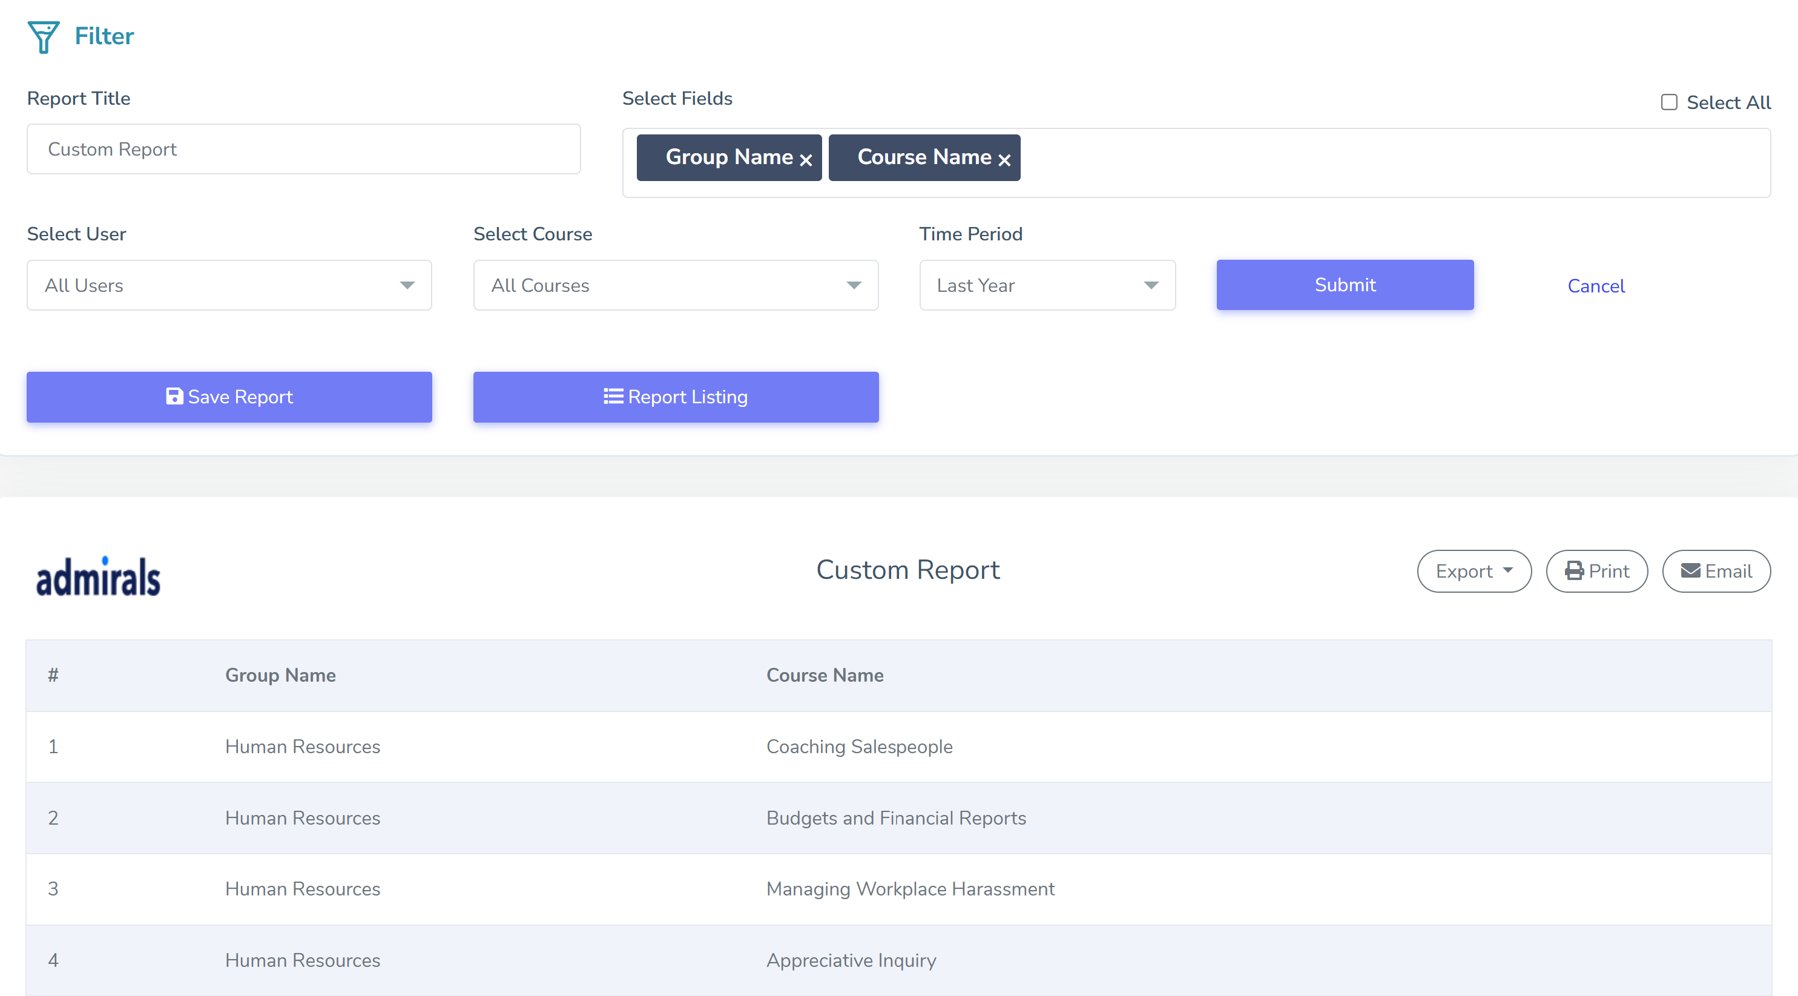Click the Course Name column header
1798x996 pixels.
(825, 675)
